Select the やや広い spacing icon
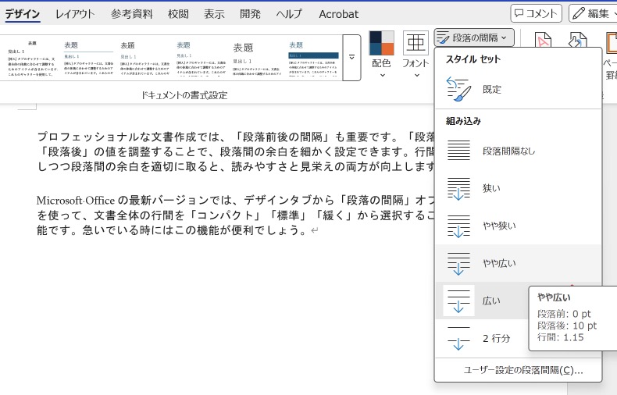 (458, 263)
